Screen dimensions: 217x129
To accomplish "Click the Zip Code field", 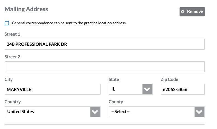I will [x=182, y=89].
